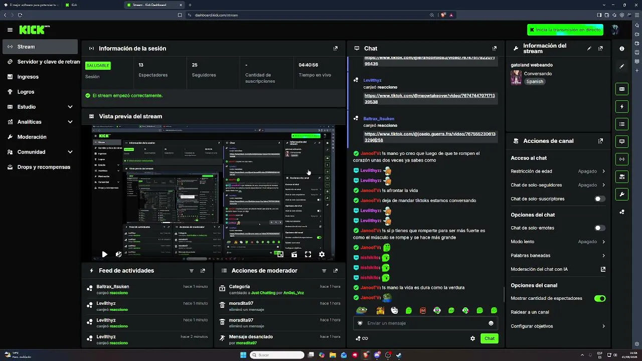Toggle the channel actions icon in the right rail
Image resolution: width=642 pixels, height=361 pixels.
point(622,177)
